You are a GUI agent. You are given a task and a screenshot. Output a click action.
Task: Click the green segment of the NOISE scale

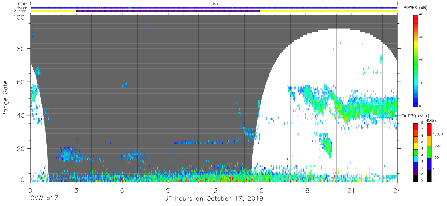pyautogui.click(x=428, y=153)
